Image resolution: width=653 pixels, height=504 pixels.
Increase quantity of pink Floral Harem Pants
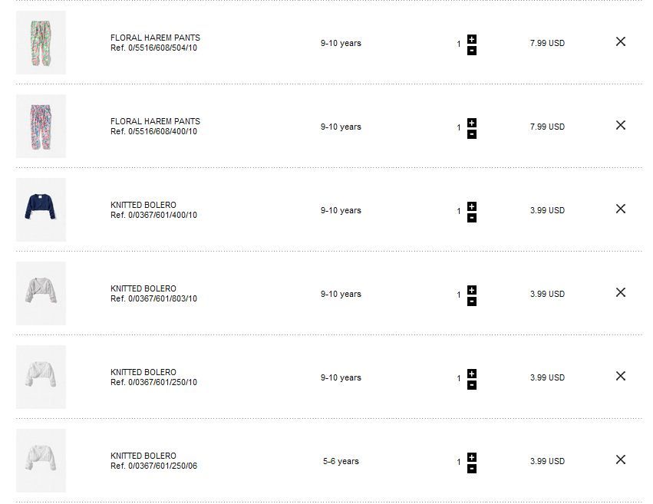472,122
